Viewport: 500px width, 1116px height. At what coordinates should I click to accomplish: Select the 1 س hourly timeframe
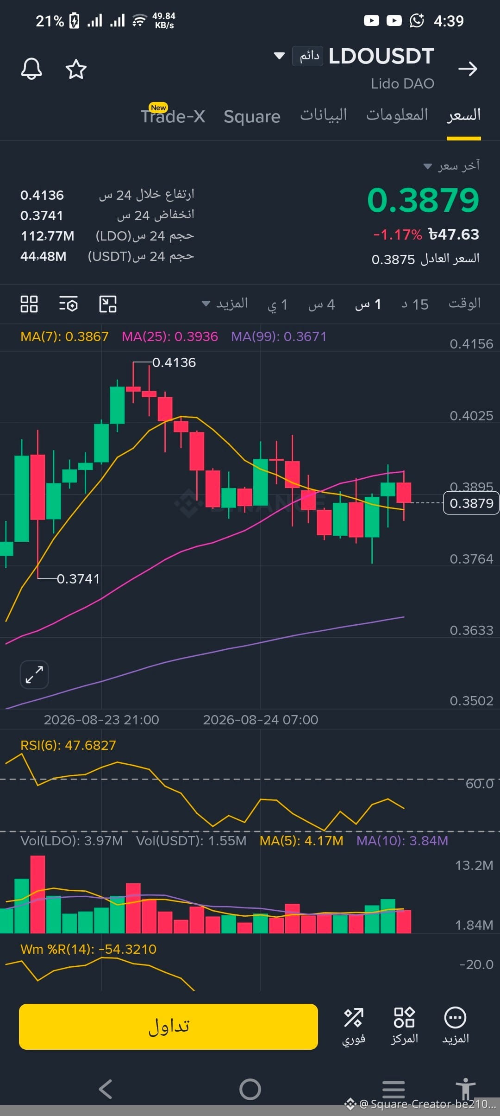368,304
